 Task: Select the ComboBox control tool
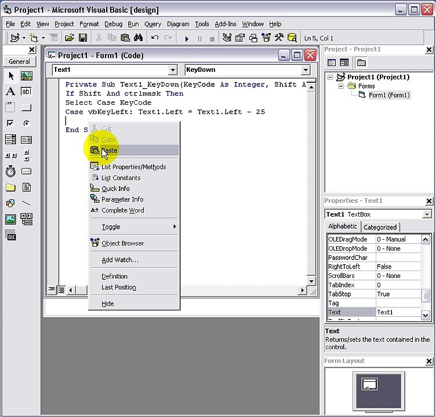(x=10, y=139)
